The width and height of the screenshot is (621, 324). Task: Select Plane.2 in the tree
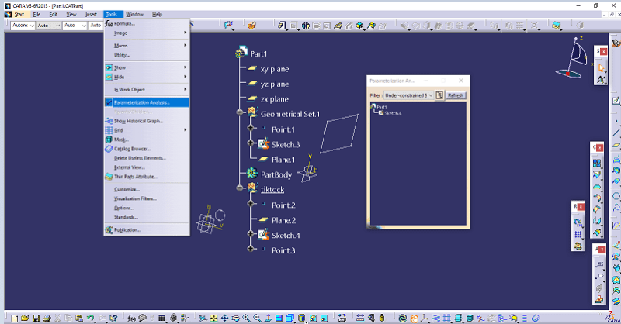point(283,220)
